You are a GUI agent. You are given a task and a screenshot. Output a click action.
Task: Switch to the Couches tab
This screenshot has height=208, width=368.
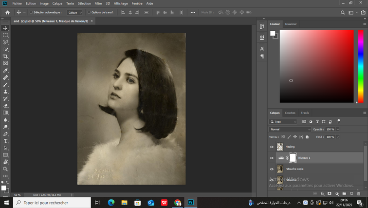[x=290, y=113]
